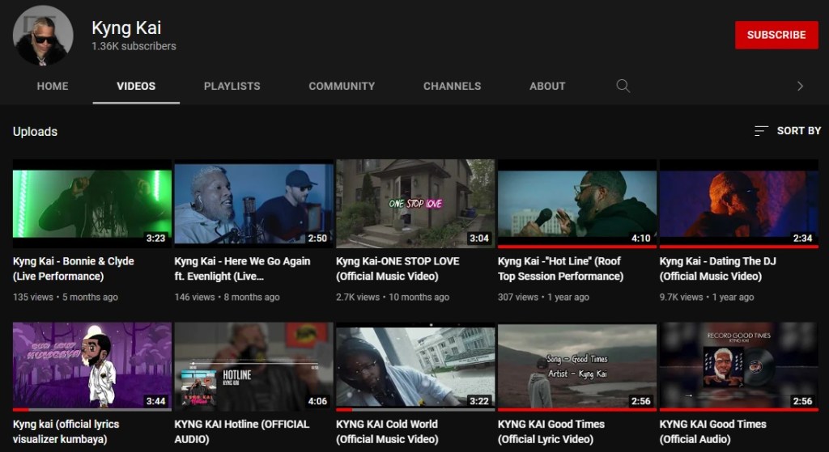Open the About tab
The height and width of the screenshot is (452, 829).
tap(547, 86)
